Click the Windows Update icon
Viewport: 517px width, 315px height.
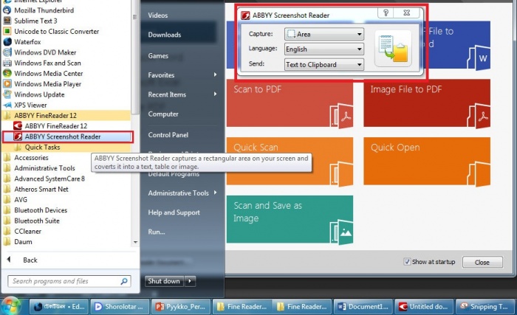point(7,94)
